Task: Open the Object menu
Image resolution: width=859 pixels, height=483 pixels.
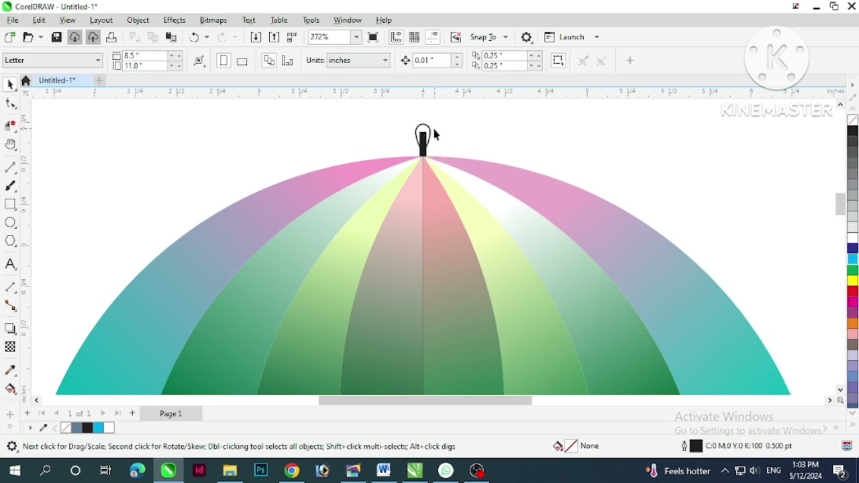Action: pos(138,20)
